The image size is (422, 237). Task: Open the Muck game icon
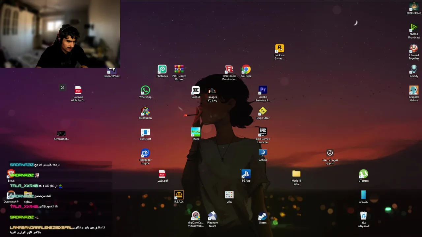point(196,134)
